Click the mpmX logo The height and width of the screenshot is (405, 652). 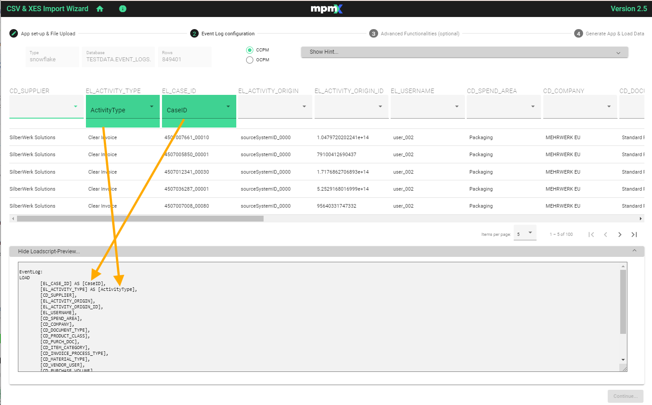click(327, 9)
